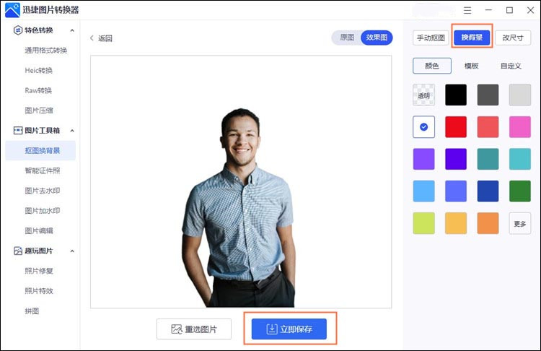
Task: Open 拼图 in sidebar
Action: click(32, 311)
